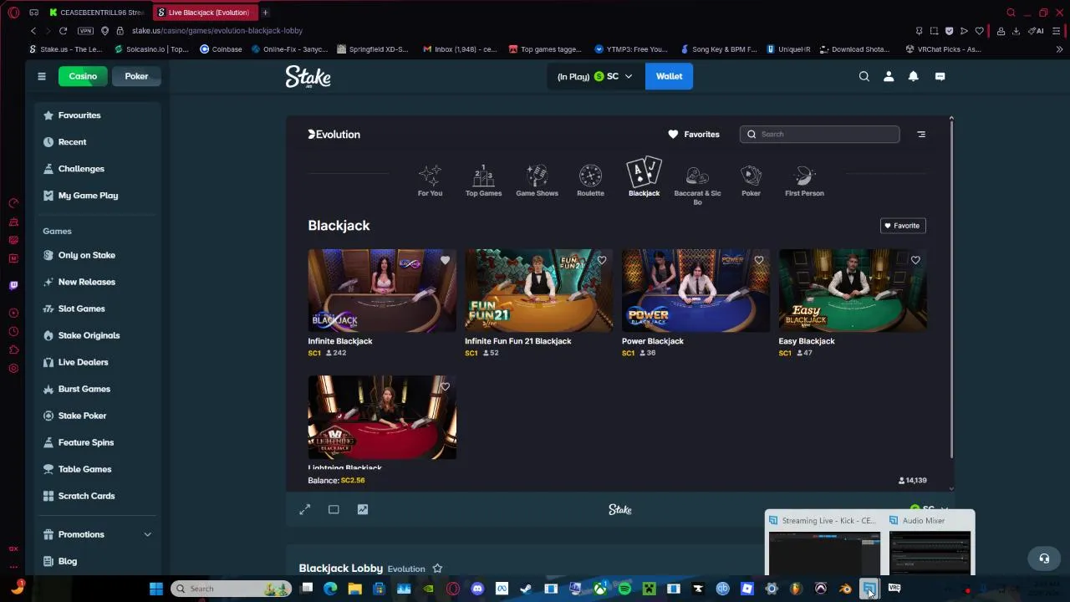The height and width of the screenshot is (602, 1070).
Task: Toggle Favorite for the Blackjack category
Action: coord(903,226)
